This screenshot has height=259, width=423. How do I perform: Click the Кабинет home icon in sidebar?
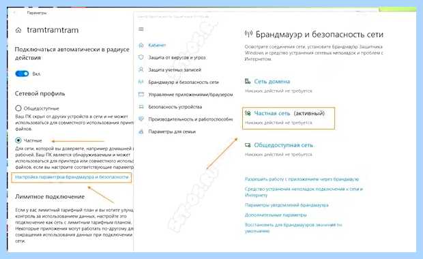(141, 45)
